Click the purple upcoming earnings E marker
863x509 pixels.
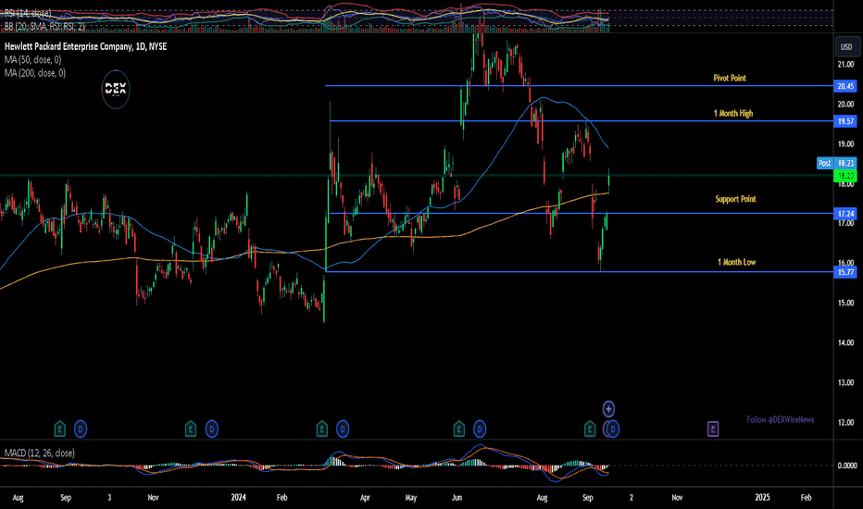pyautogui.click(x=713, y=428)
